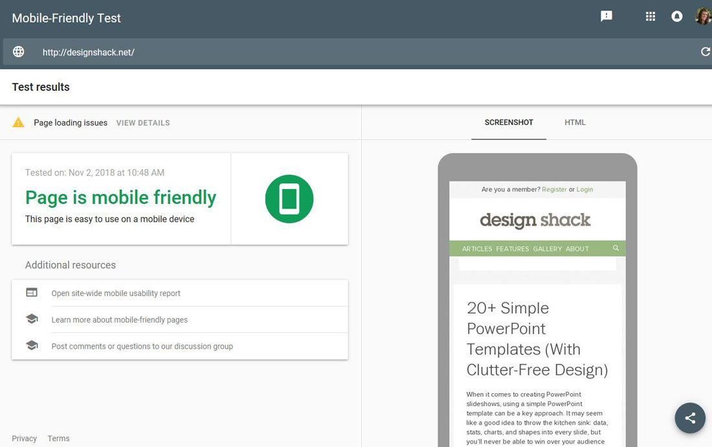Click the discussion group icon

32,345
